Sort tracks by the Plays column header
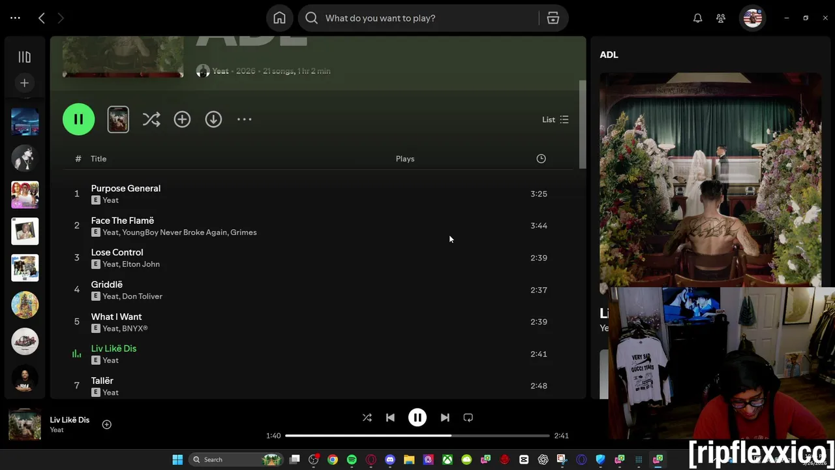This screenshot has height=470, width=835. pos(405,159)
